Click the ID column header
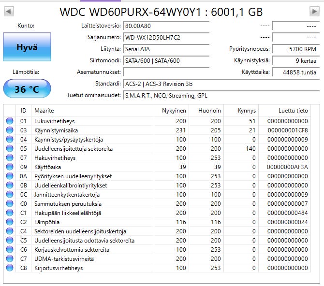324x286 pixels. [x=23, y=111]
